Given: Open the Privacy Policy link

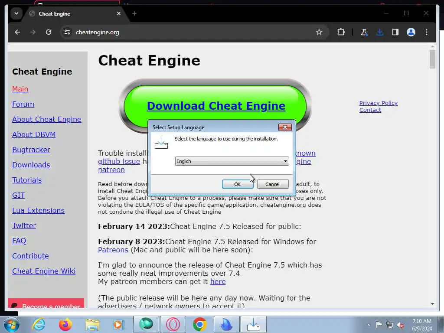Looking at the screenshot, I should (378, 103).
